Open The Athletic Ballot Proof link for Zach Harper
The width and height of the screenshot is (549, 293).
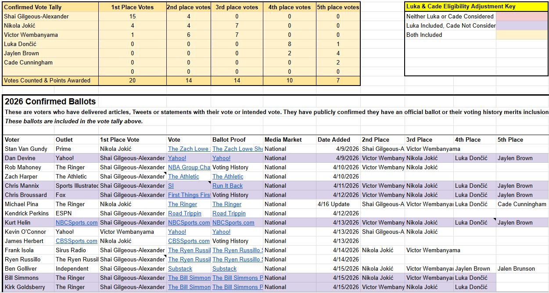click(x=228, y=176)
